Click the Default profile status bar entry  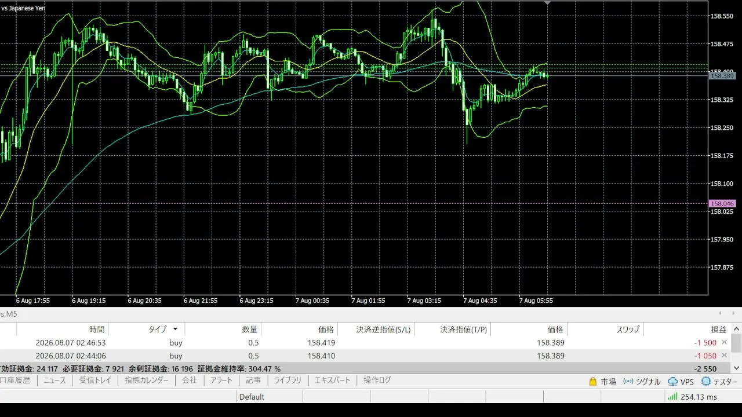[x=252, y=397]
